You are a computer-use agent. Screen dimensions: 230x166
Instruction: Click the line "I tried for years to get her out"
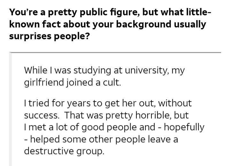point(108,103)
